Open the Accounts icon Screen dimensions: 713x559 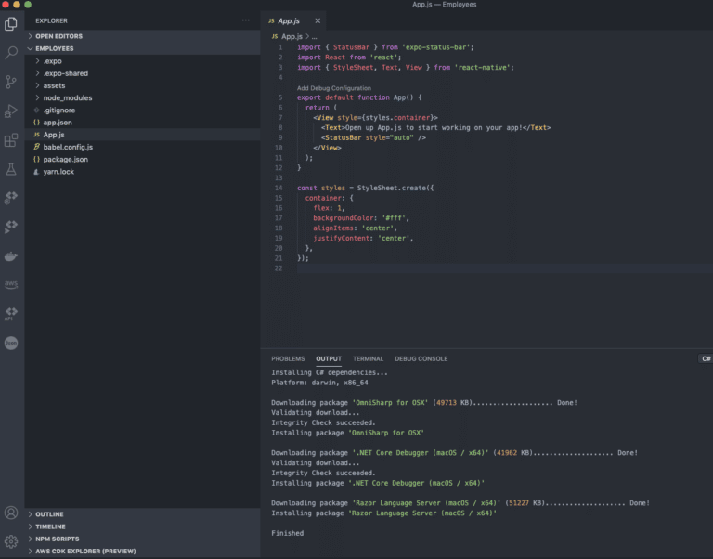tap(11, 513)
